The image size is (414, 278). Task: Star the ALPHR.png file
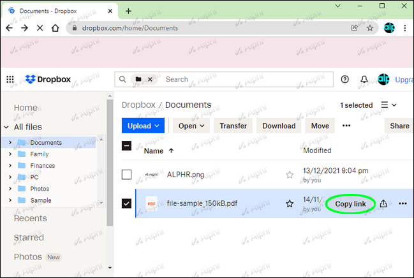click(x=290, y=175)
